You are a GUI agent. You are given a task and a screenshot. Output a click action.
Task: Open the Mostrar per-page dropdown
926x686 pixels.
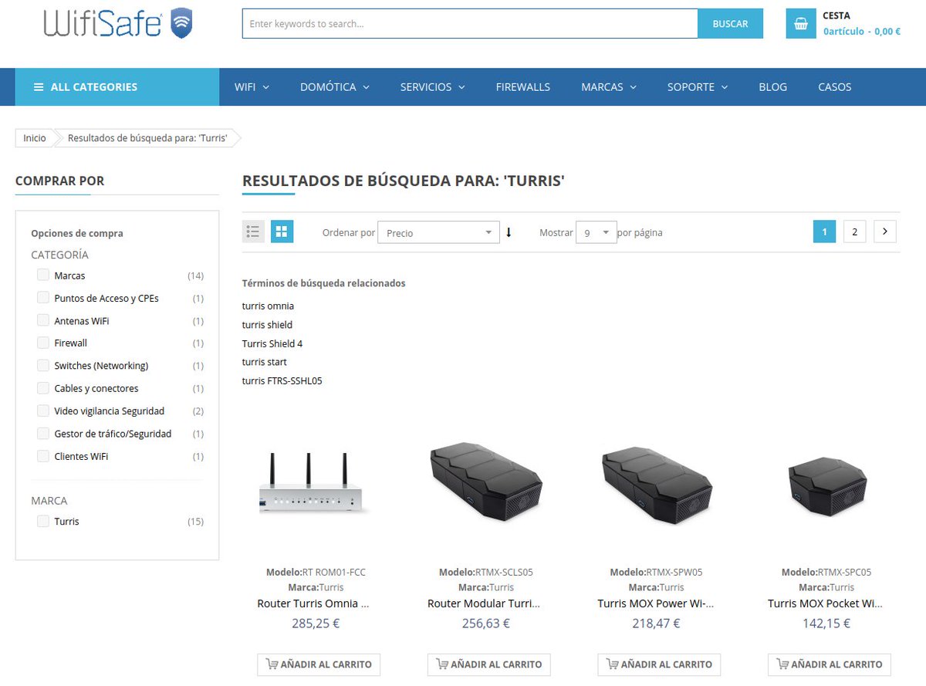coord(596,232)
